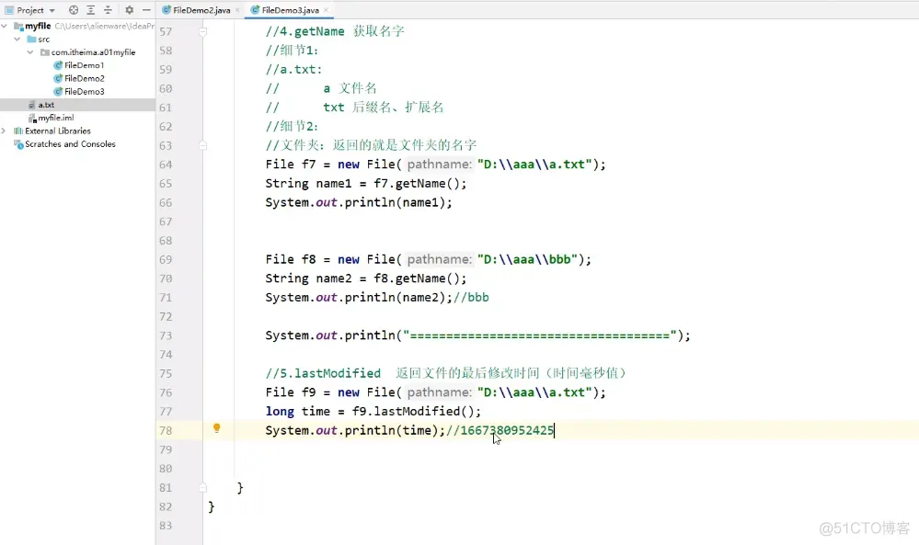Click the '//1667380952425' comment on line 78
919x545 pixels.
(500, 430)
